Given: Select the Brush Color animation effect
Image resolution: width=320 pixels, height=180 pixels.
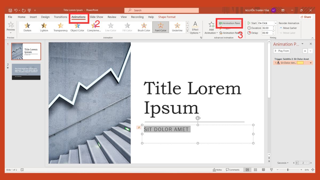Looking at the screenshot, I should (x=144, y=27).
